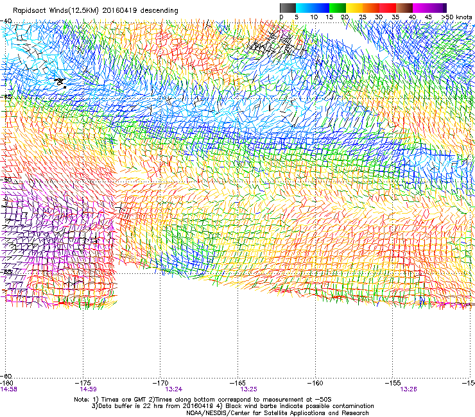Click the NOAA/NESDIS Center for Satellite Applications credit
The image size is (475, 417).
pyautogui.click(x=277, y=413)
